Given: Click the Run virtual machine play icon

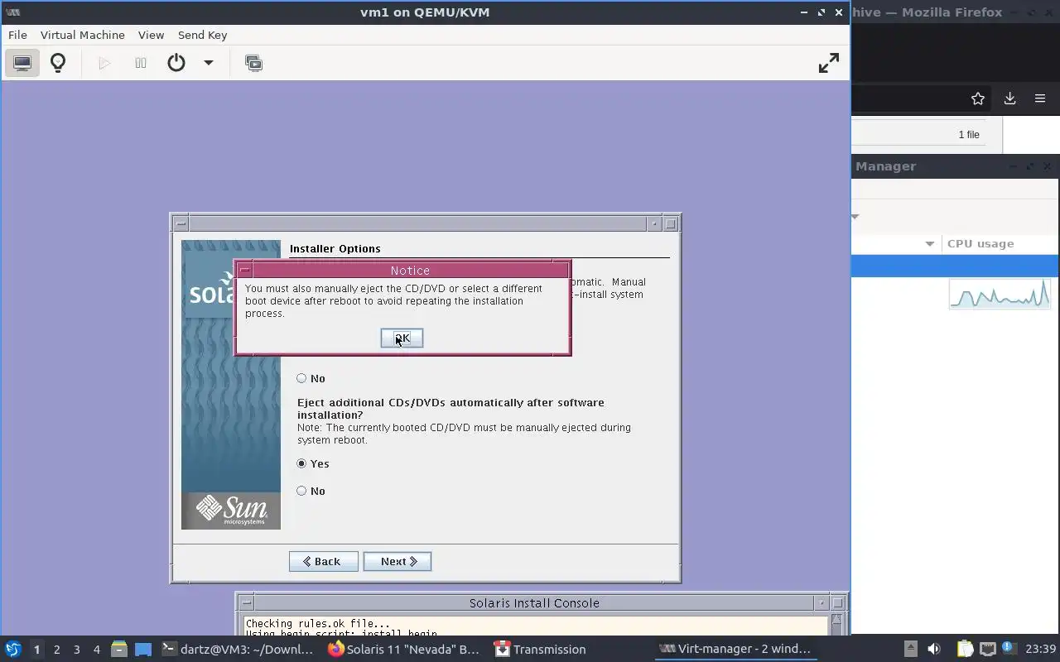Looking at the screenshot, I should pos(104,63).
